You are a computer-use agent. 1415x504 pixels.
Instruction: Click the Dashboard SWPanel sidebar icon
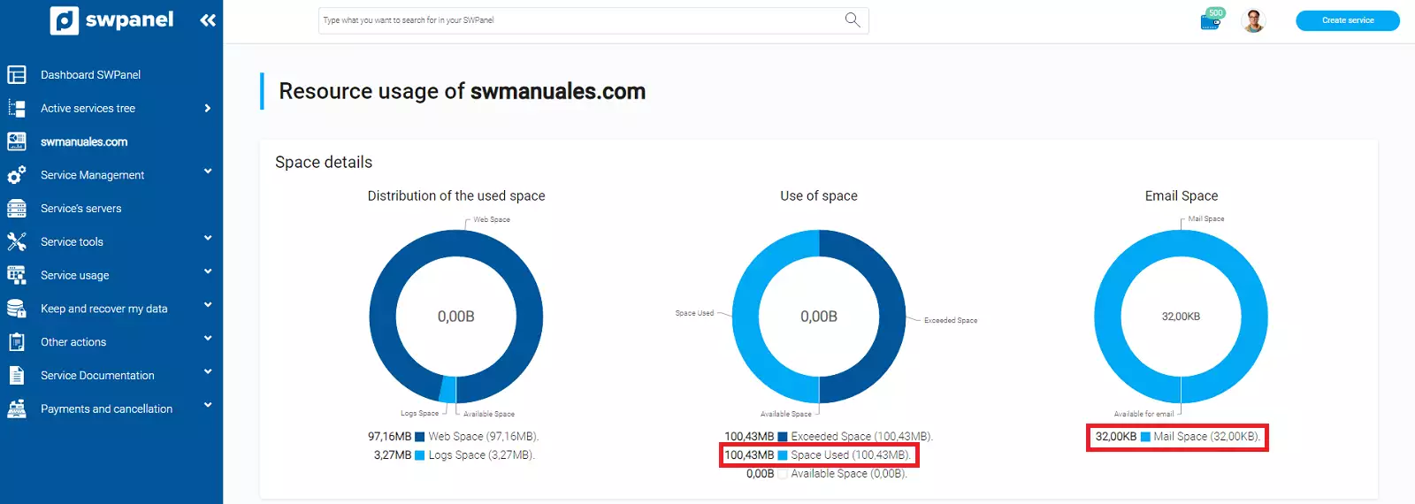coord(17,75)
